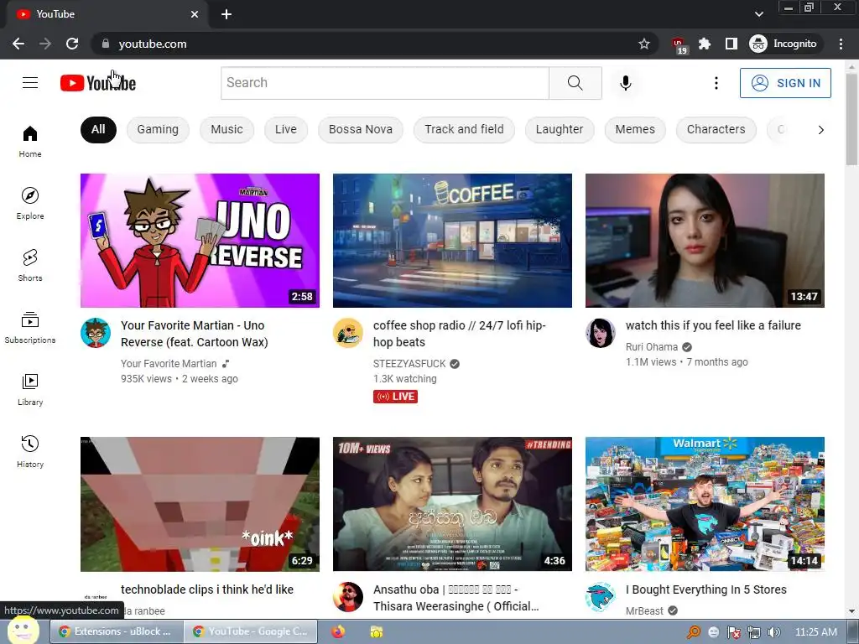Screen dimensions: 859x644
Task: Go to Home in sidebar
Action: pyautogui.click(x=30, y=141)
